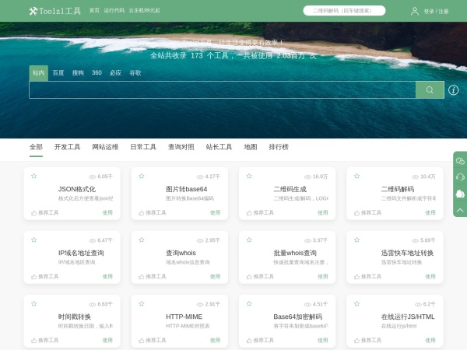The image size is (467, 350).
Task: Click the Toolzl logo in header
Action: tap(54, 11)
